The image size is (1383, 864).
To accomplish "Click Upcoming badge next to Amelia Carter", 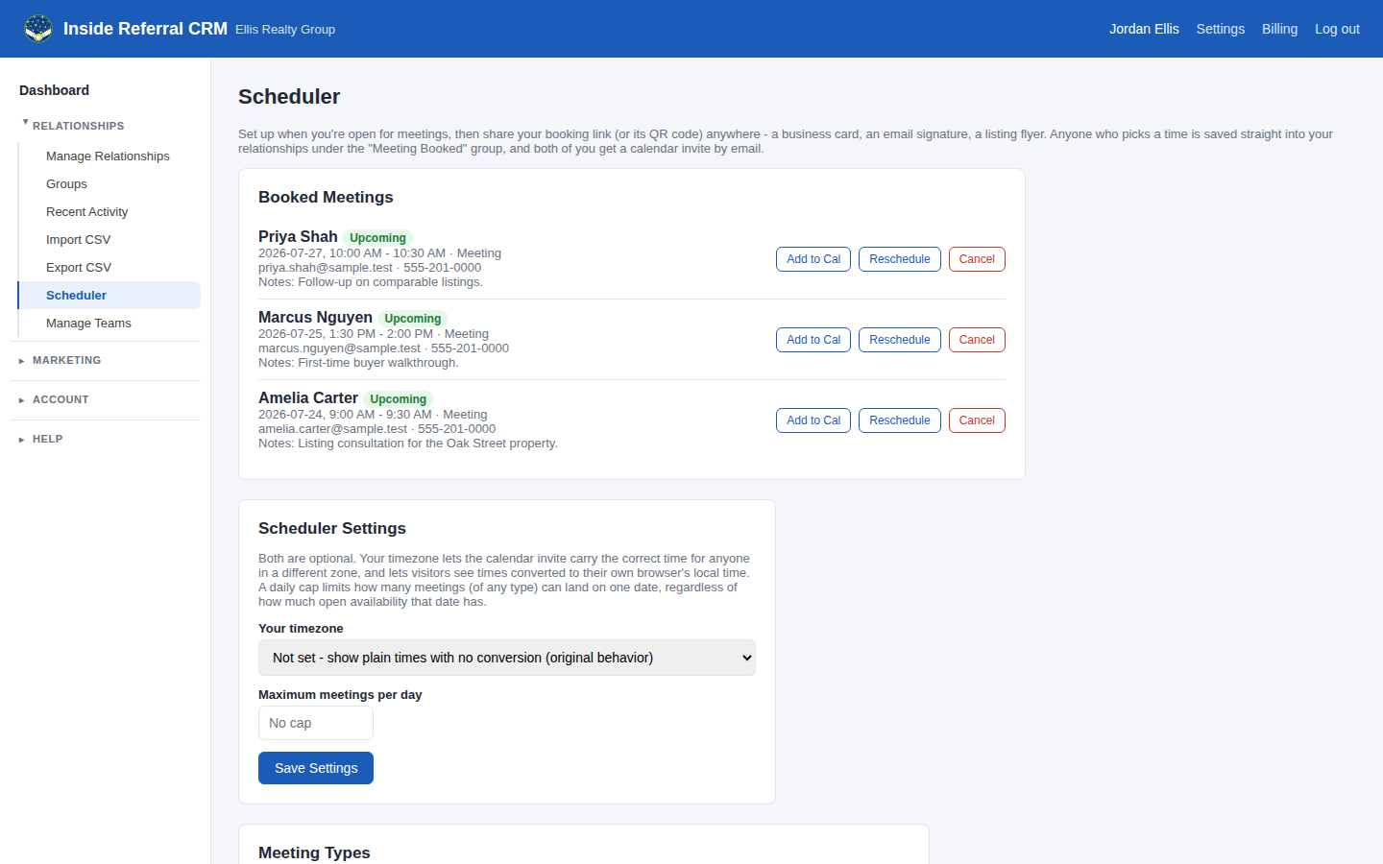I will 398,399.
